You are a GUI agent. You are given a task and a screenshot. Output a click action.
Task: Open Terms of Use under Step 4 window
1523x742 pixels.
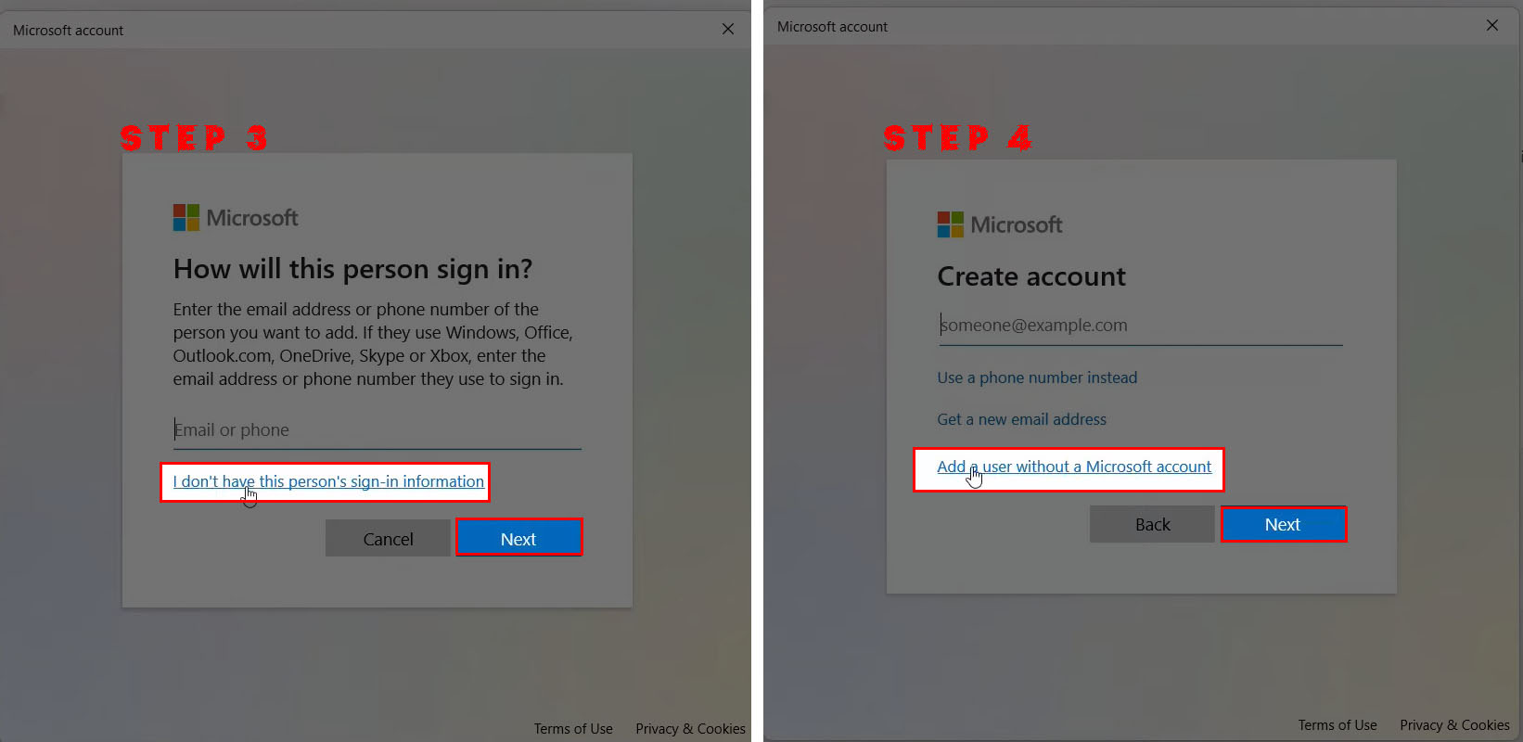(x=1337, y=725)
